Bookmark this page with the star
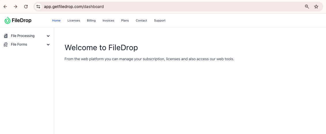326x134 pixels. tap(316, 7)
